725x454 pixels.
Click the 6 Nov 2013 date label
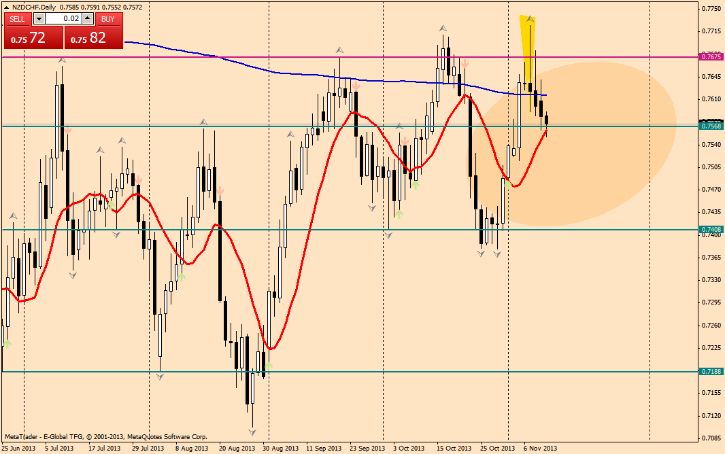pos(540,448)
